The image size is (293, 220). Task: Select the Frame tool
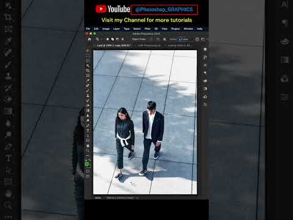coord(88,76)
